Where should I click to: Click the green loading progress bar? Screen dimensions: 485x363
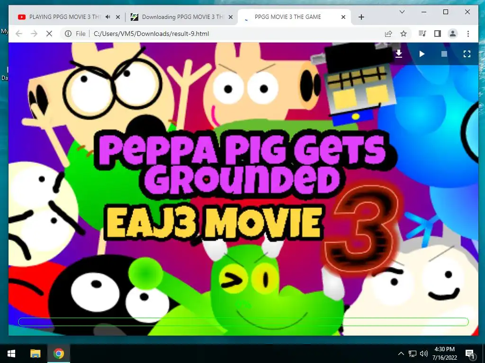(x=243, y=322)
